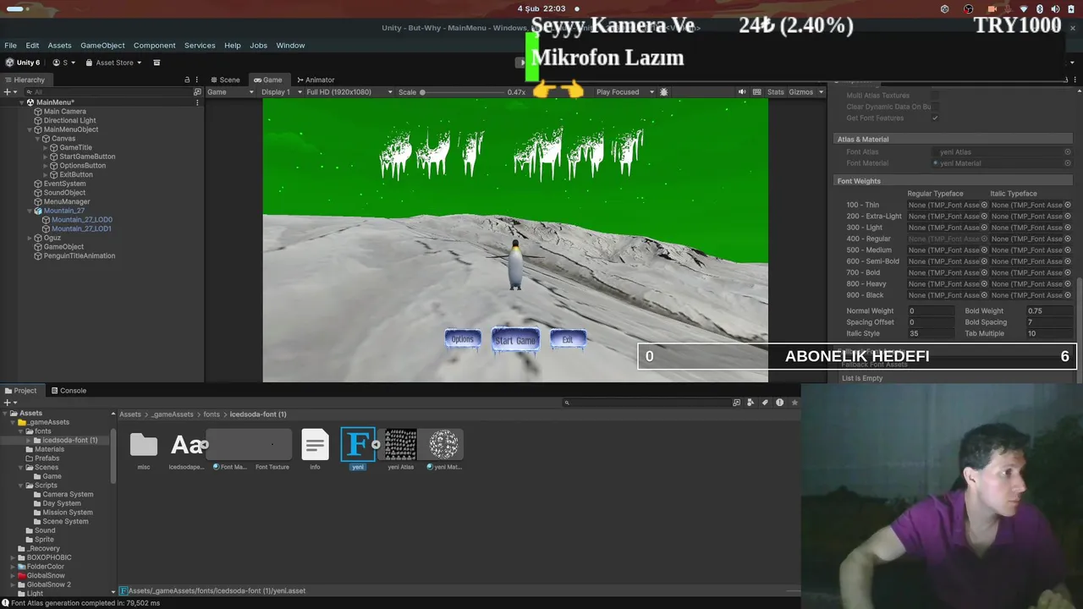Viewport: 1083px width, 609px height.
Task: Click the Font Atlas object picker icon
Action: tap(1068, 152)
